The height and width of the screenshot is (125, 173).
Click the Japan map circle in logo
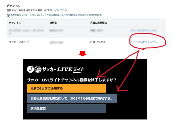click(30, 69)
